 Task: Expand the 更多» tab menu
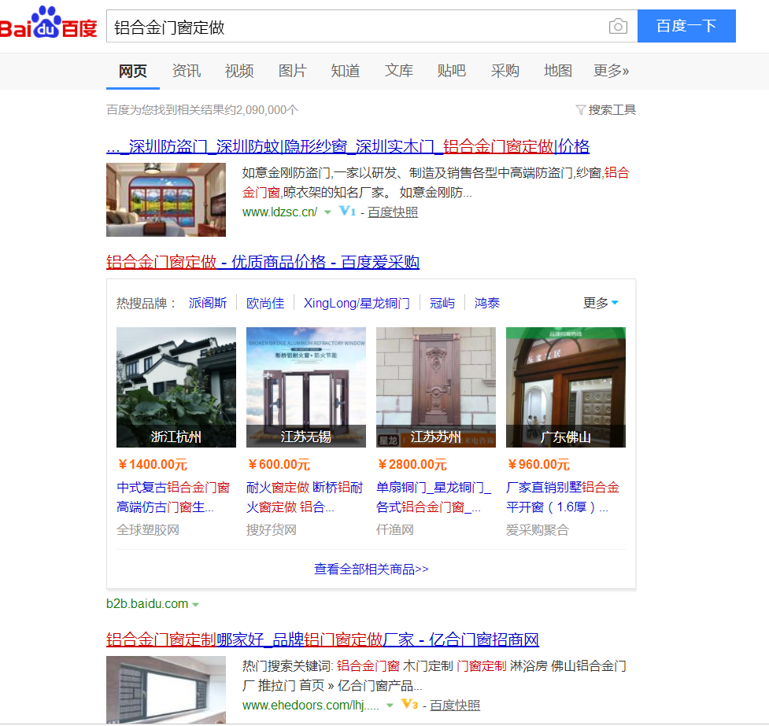coord(611,71)
